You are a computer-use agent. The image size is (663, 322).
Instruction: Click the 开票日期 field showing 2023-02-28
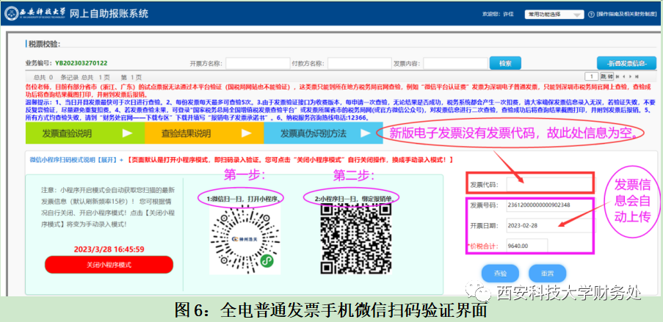tap(549, 225)
